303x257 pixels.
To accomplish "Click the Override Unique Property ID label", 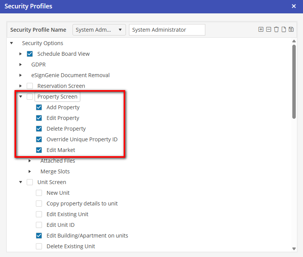I will click(x=82, y=139).
